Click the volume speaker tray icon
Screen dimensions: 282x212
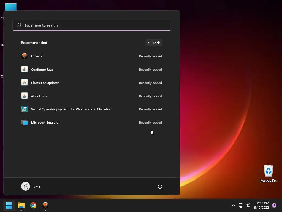pos(248,205)
